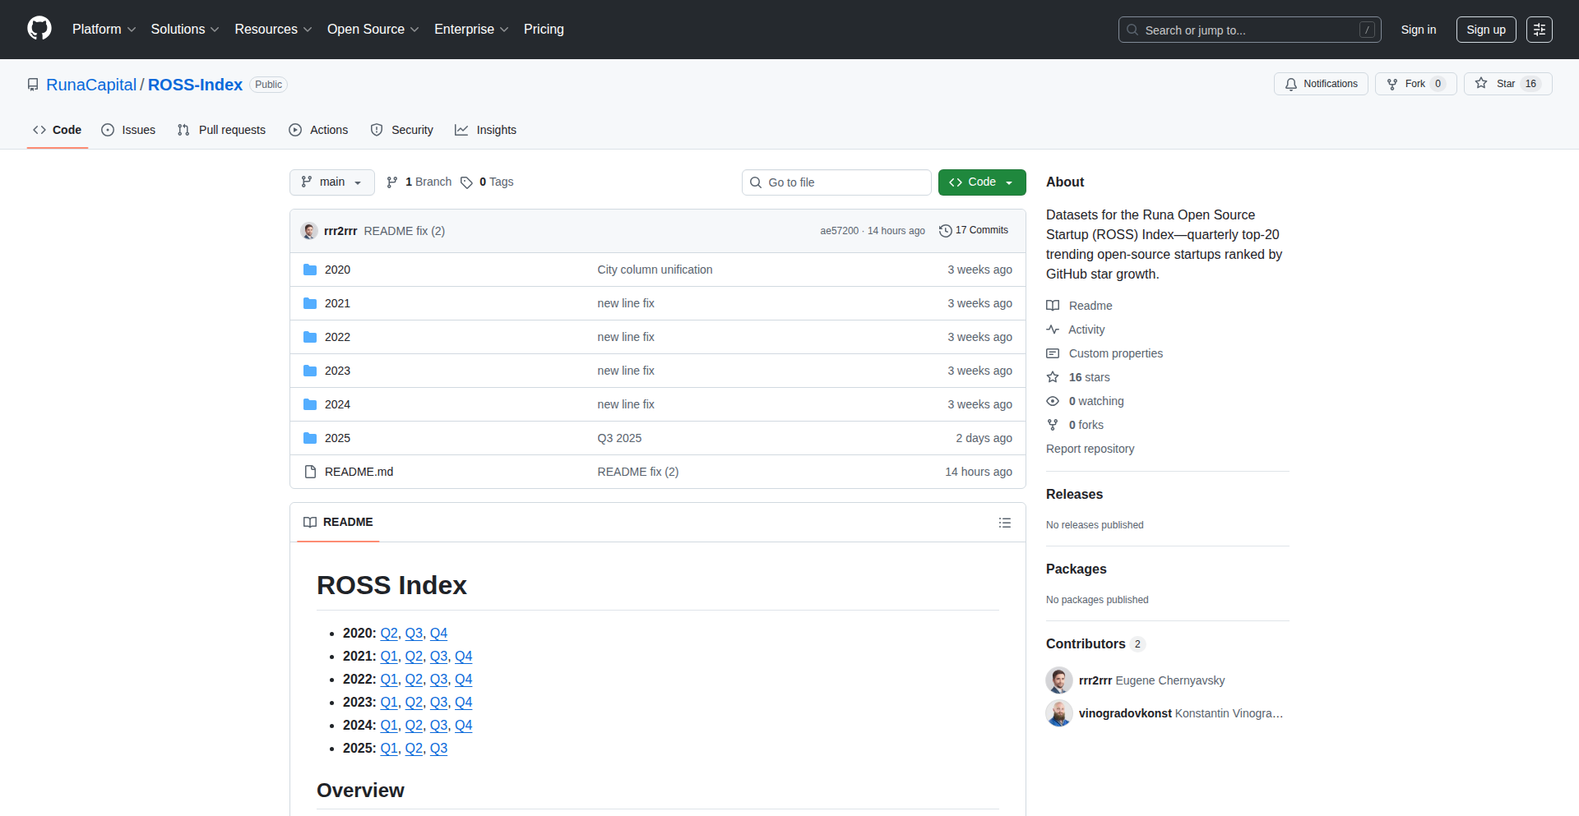View the 17 Commits history
The image size is (1579, 816).
[x=974, y=231]
